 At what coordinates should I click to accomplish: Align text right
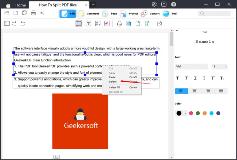[x=208, y=91]
